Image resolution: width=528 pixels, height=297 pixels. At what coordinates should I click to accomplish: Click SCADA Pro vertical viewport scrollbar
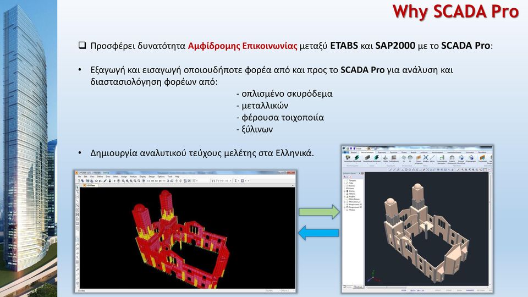[x=490, y=229]
